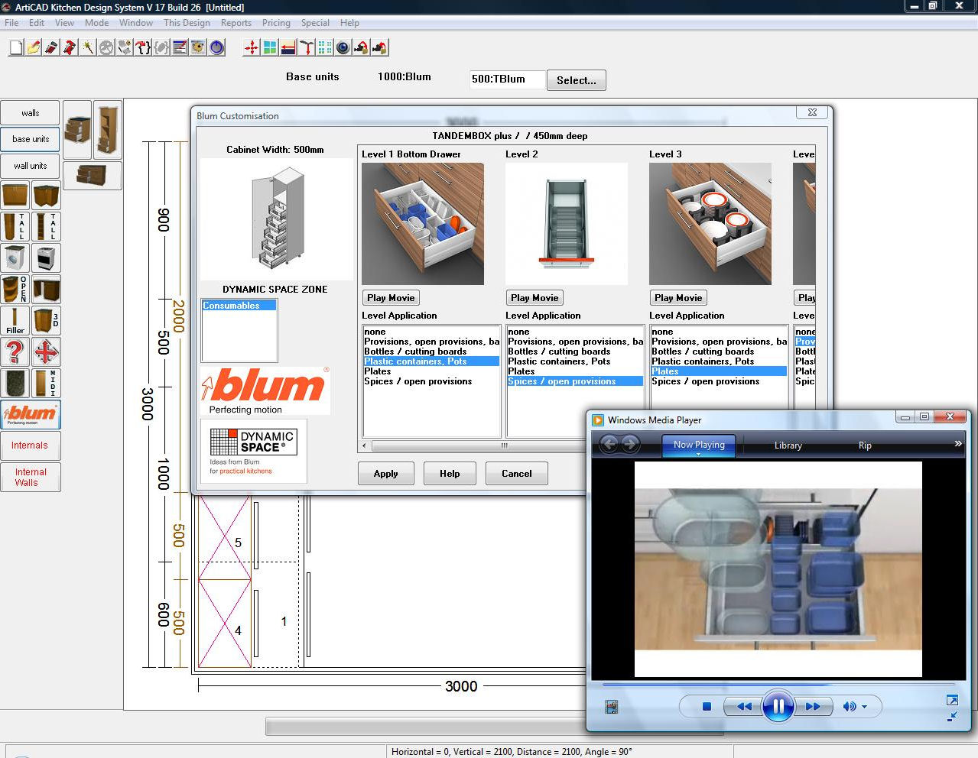Click the wall units category button
This screenshot has width=978, height=758.
(x=31, y=166)
